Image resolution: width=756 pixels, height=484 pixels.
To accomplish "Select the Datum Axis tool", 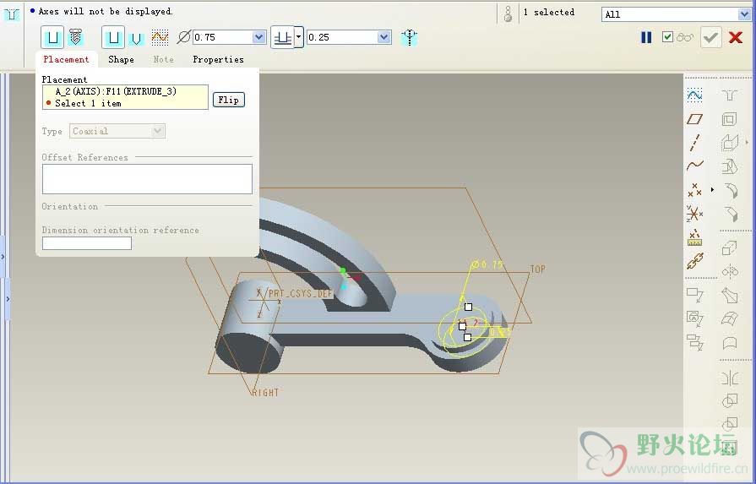I will tap(695, 142).
